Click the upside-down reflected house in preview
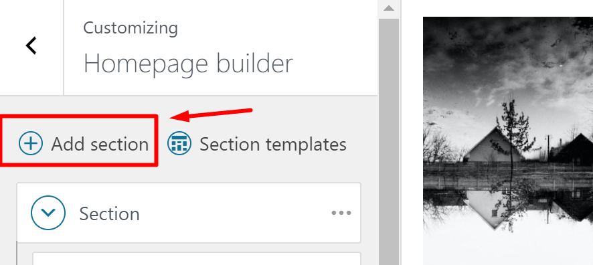This screenshot has width=593, height=265. point(493,208)
